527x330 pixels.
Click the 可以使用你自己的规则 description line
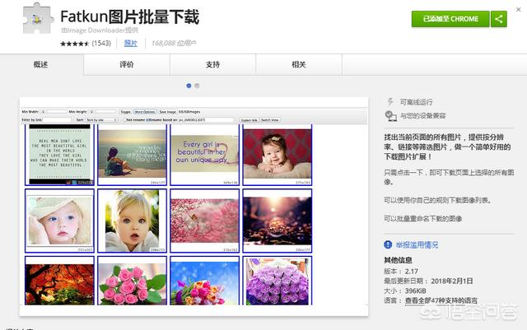click(437, 200)
